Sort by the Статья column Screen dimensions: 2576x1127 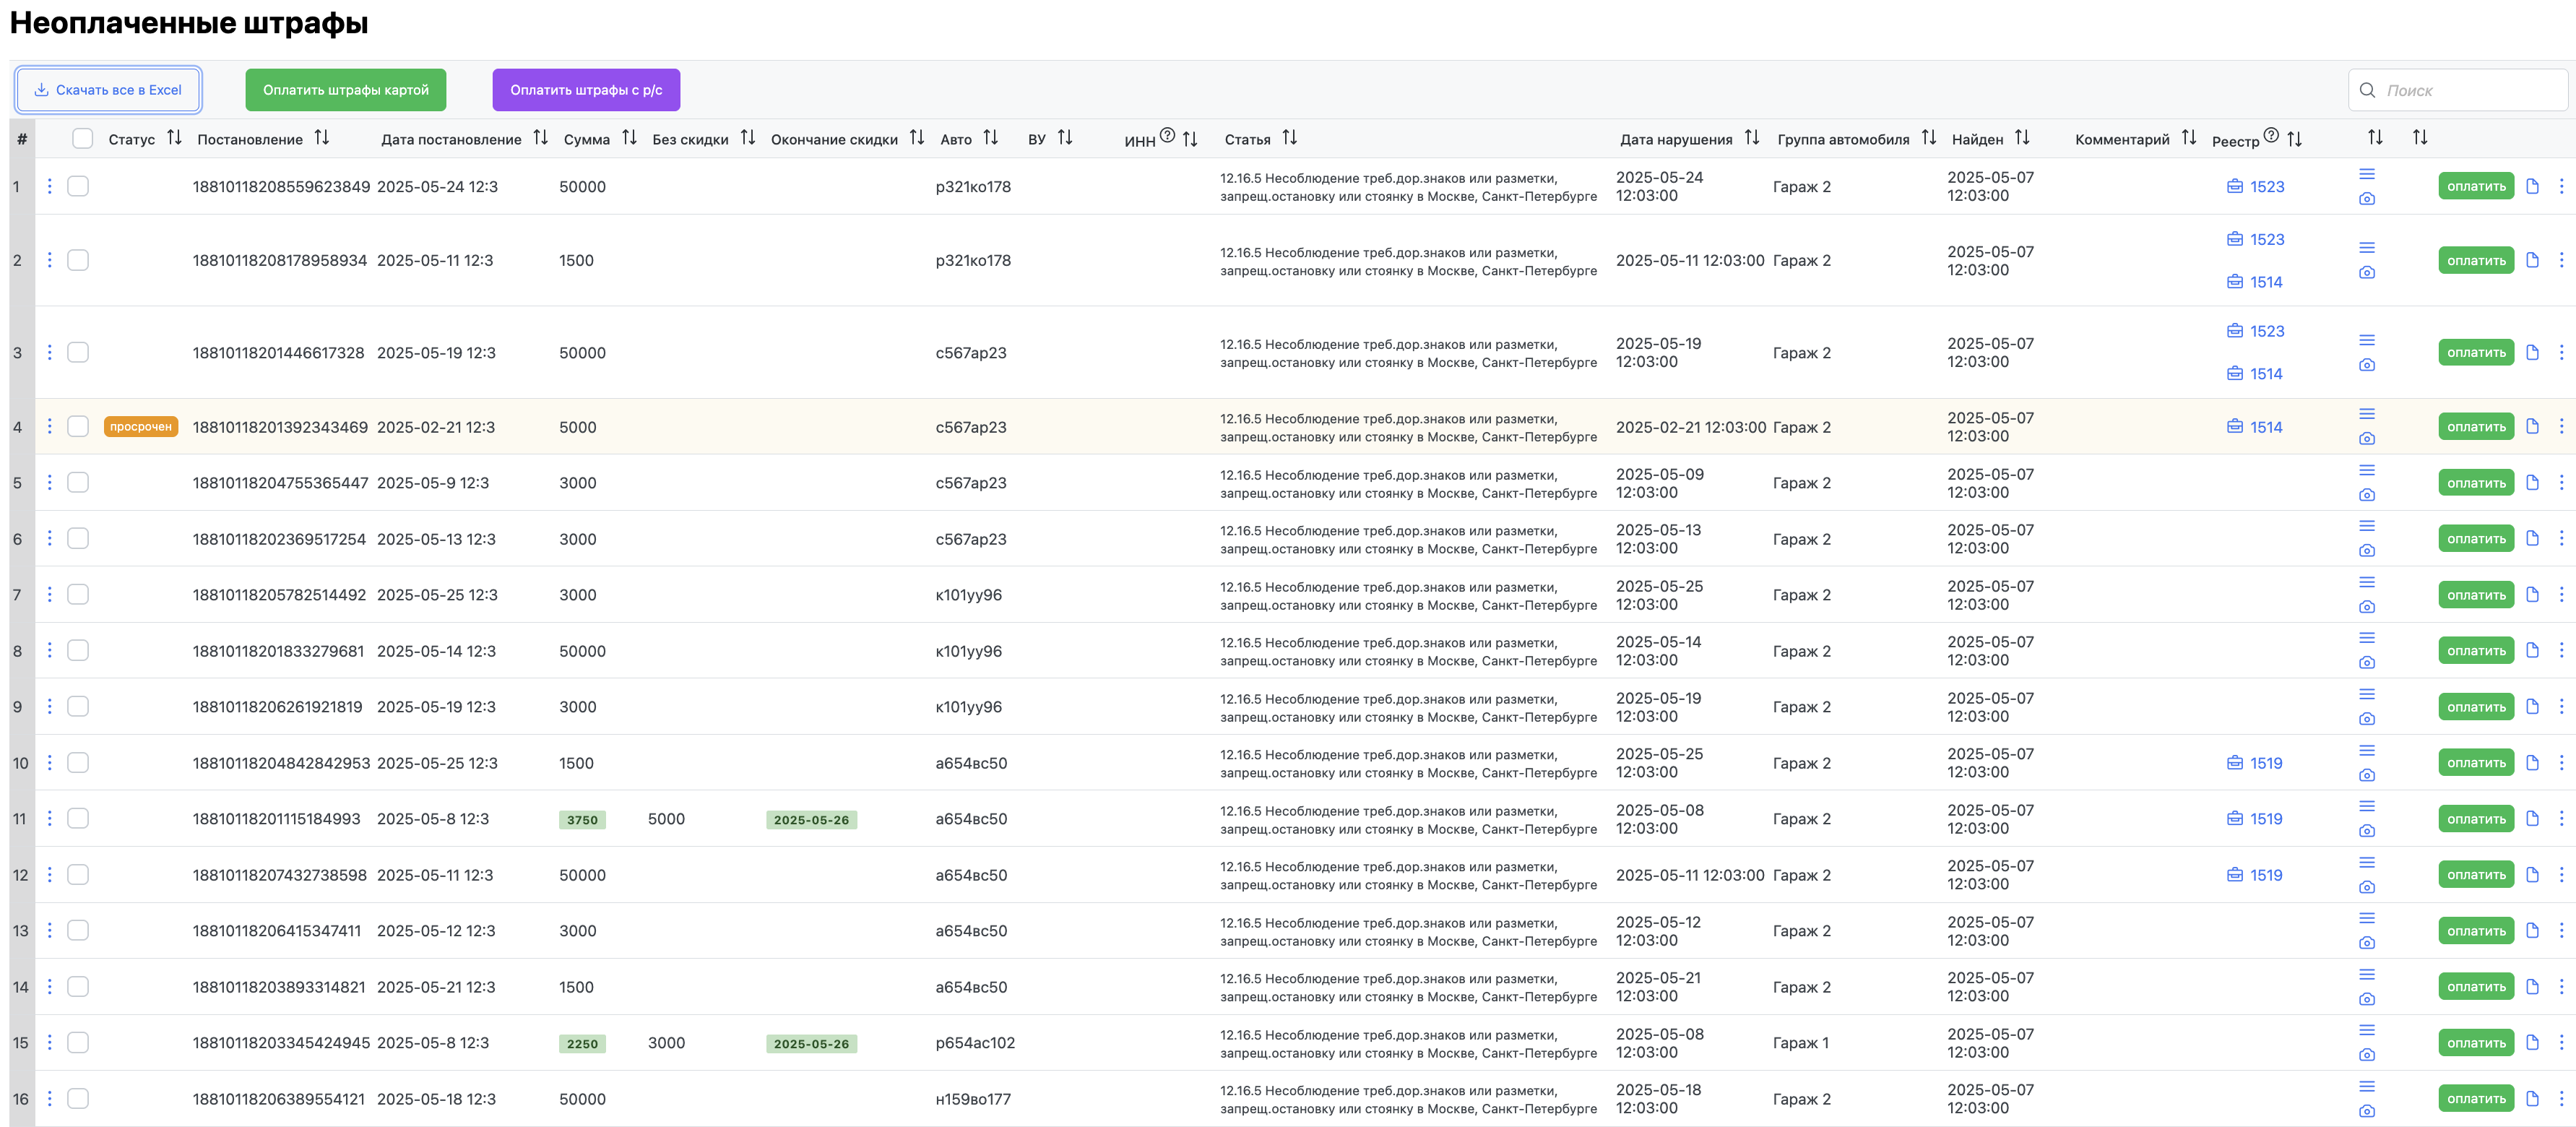1290,138
